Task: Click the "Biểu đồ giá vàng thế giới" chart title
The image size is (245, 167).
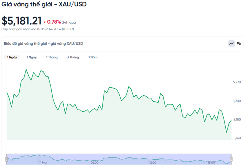Action: pos(43,44)
